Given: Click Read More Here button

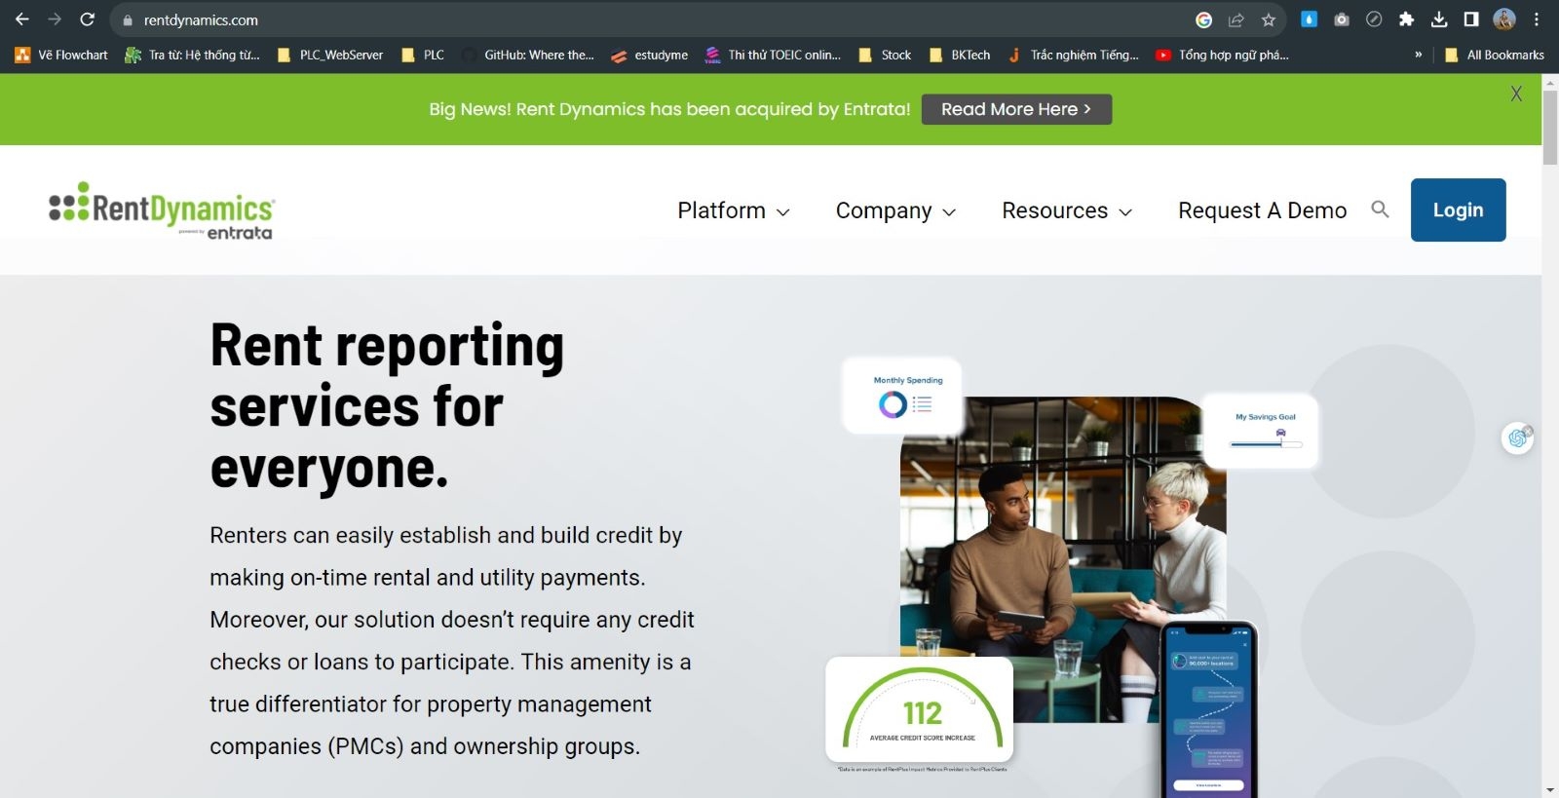Looking at the screenshot, I should pos(1016,109).
